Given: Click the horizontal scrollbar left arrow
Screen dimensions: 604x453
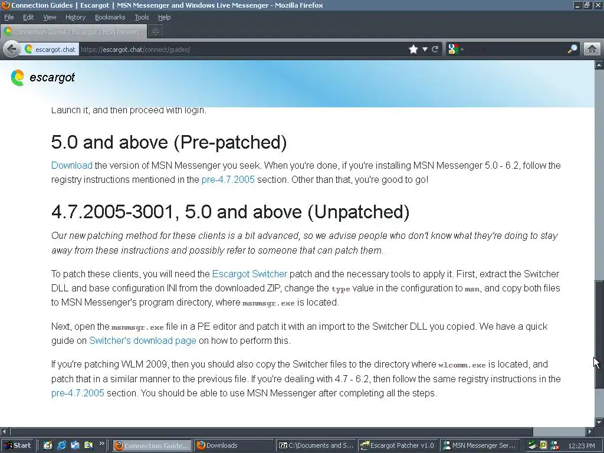Looking at the screenshot, I should [x=4, y=431].
